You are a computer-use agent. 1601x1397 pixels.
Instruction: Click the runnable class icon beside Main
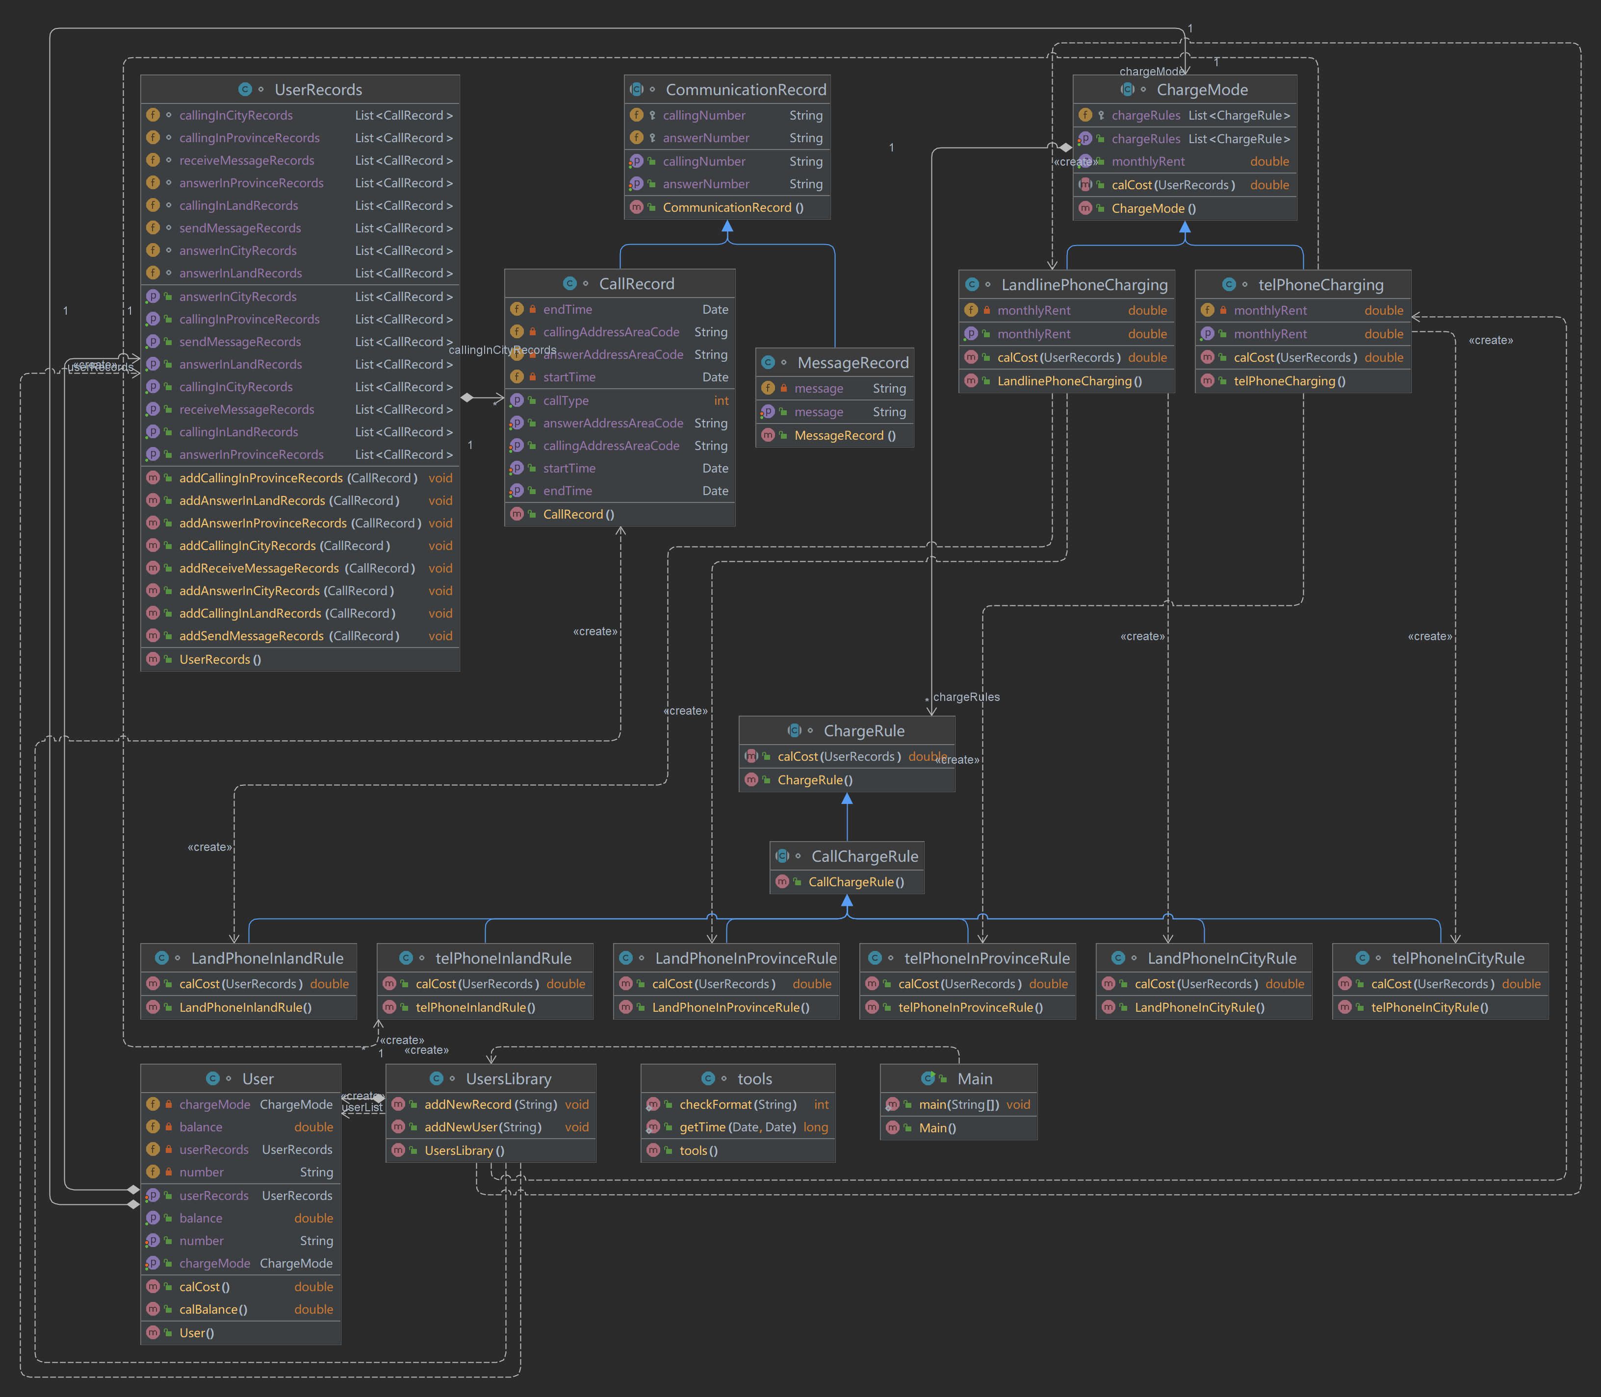click(928, 1078)
